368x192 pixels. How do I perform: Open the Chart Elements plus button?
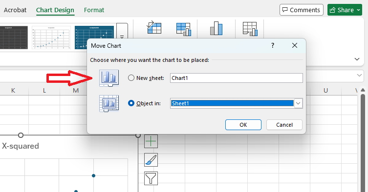151,141
